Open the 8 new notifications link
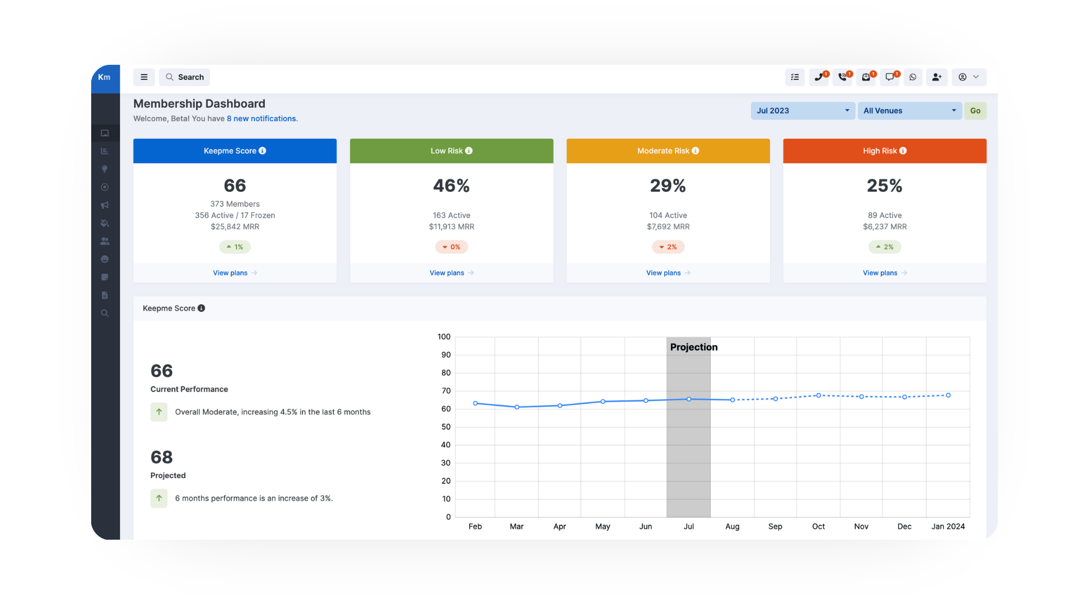 click(261, 119)
